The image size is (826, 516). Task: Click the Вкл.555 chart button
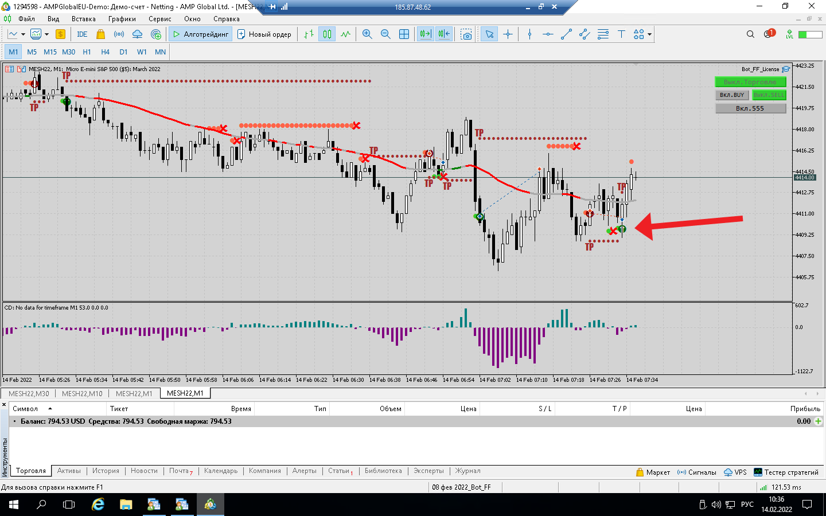pyautogui.click(x=750, y=108)
